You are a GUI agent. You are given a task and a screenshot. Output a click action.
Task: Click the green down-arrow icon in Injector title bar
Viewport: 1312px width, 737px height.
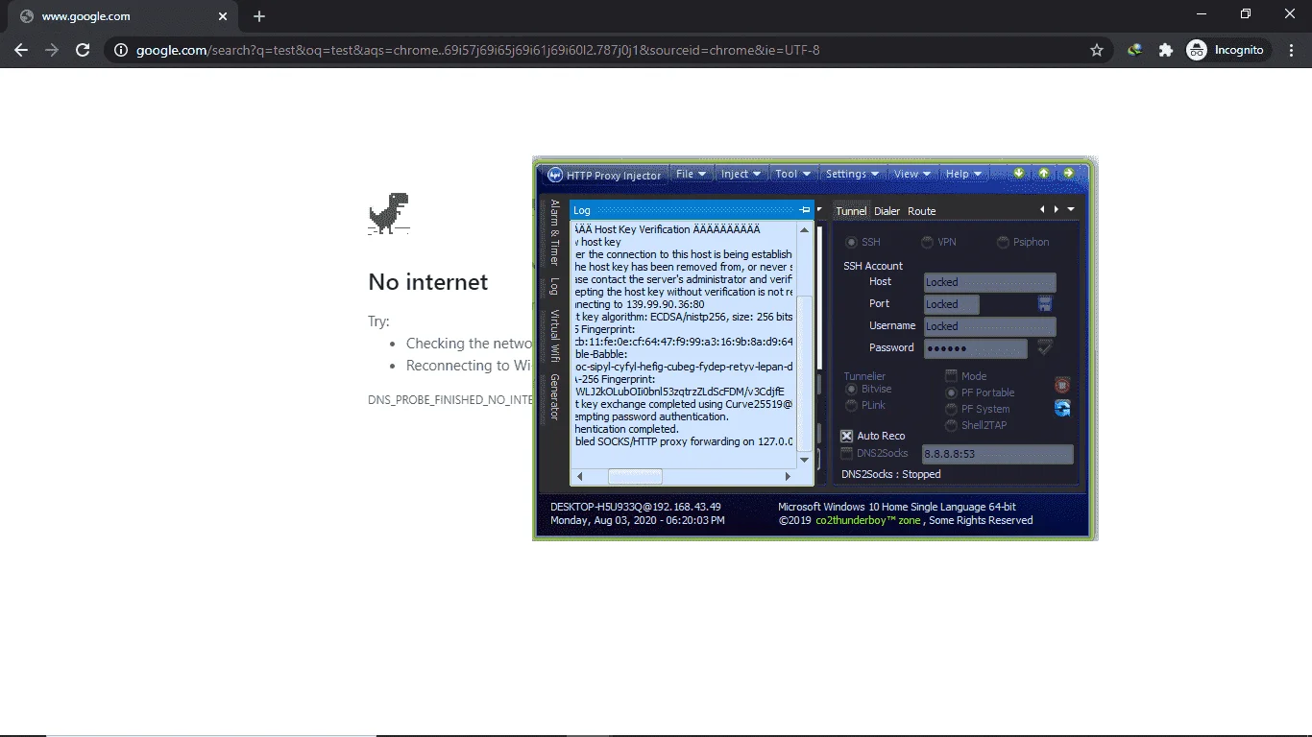pos(1019,174)
